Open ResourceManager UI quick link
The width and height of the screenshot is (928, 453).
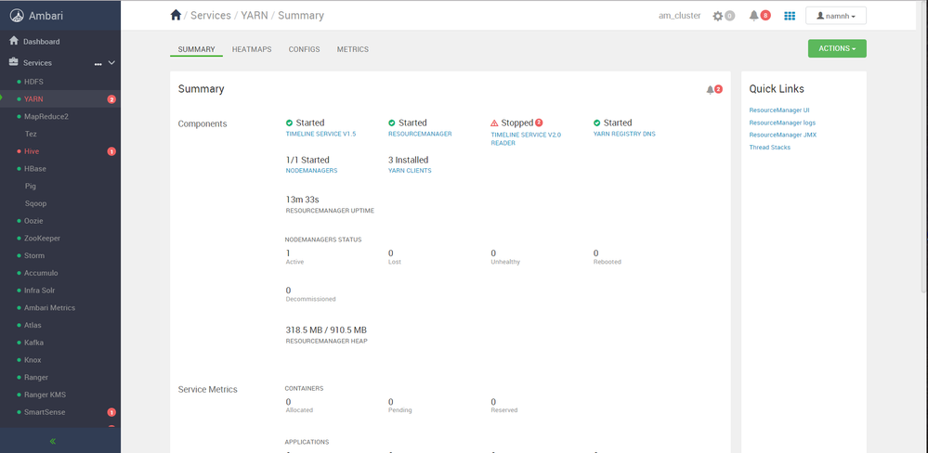(778, 110)
